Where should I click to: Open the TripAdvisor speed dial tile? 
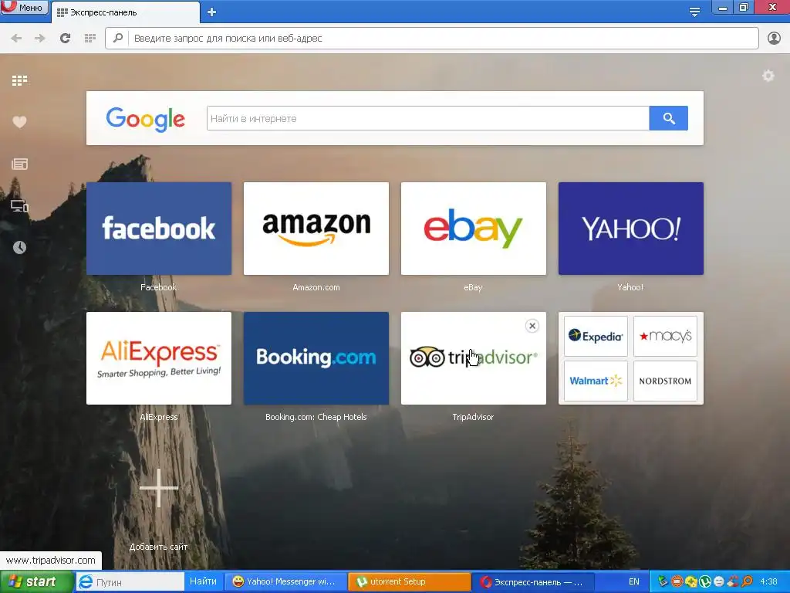tap(473, 358)
